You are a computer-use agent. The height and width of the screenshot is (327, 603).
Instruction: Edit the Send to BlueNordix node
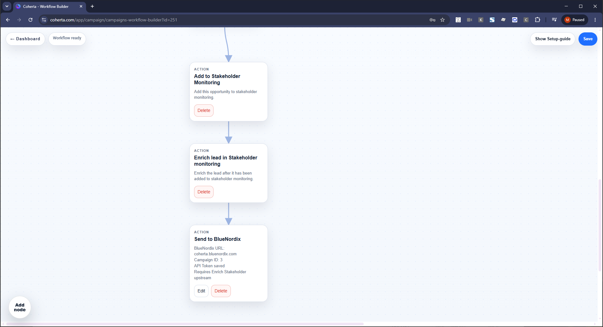[201, 291]
